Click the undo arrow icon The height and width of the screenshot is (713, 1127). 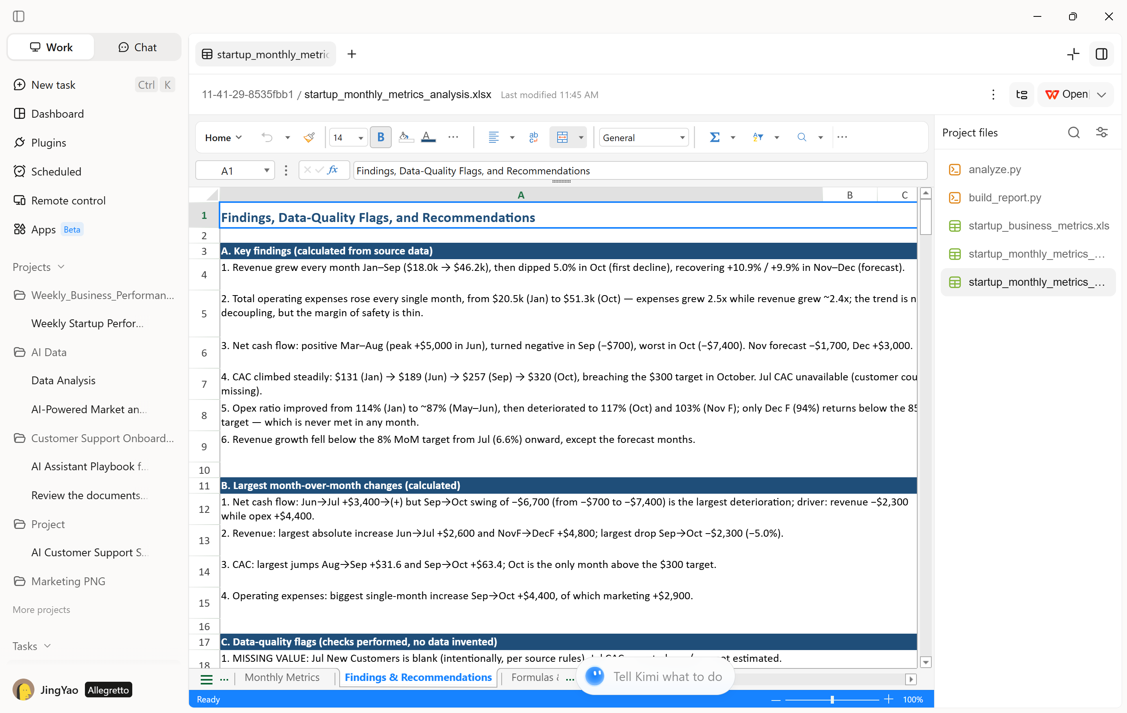(x=267, y=138)
